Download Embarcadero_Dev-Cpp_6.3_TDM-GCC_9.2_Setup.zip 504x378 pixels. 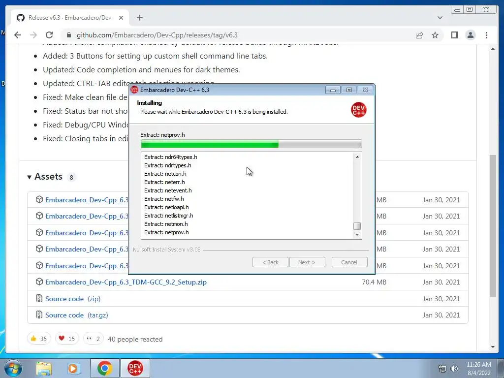coord(126,282)
